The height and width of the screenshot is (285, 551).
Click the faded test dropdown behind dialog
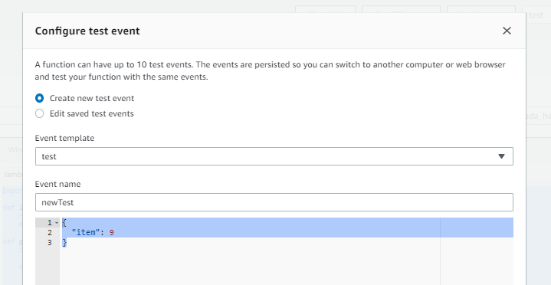tap(536, 15)
